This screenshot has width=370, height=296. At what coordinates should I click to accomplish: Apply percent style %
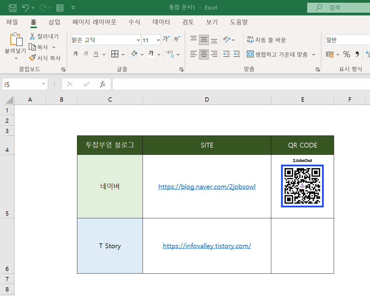[x=346, y=54]
